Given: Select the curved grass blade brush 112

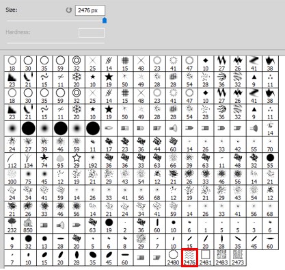Looking at the screenshot, I should (12, 160).
